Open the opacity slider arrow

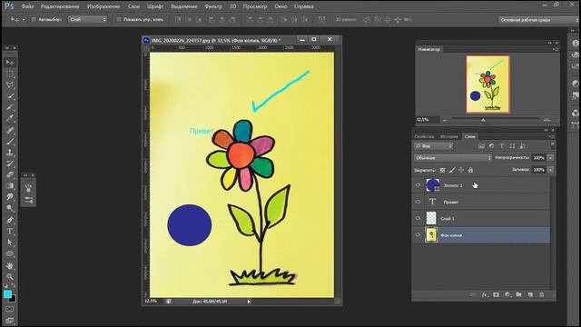coord(551,158)
